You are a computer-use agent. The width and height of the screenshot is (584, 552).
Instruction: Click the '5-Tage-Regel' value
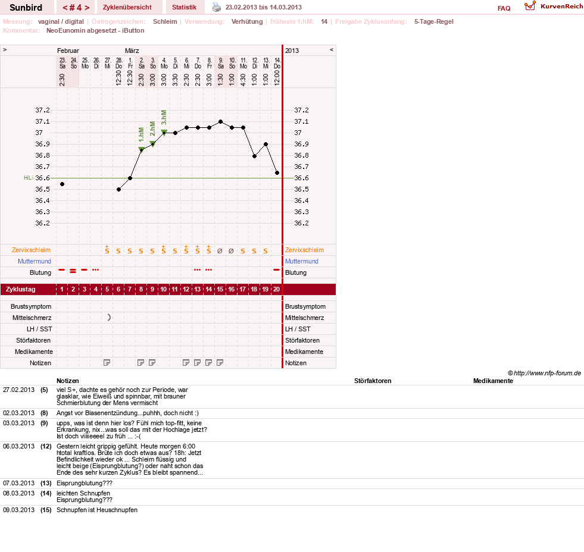pyautogui.click(x=434, y=21)
